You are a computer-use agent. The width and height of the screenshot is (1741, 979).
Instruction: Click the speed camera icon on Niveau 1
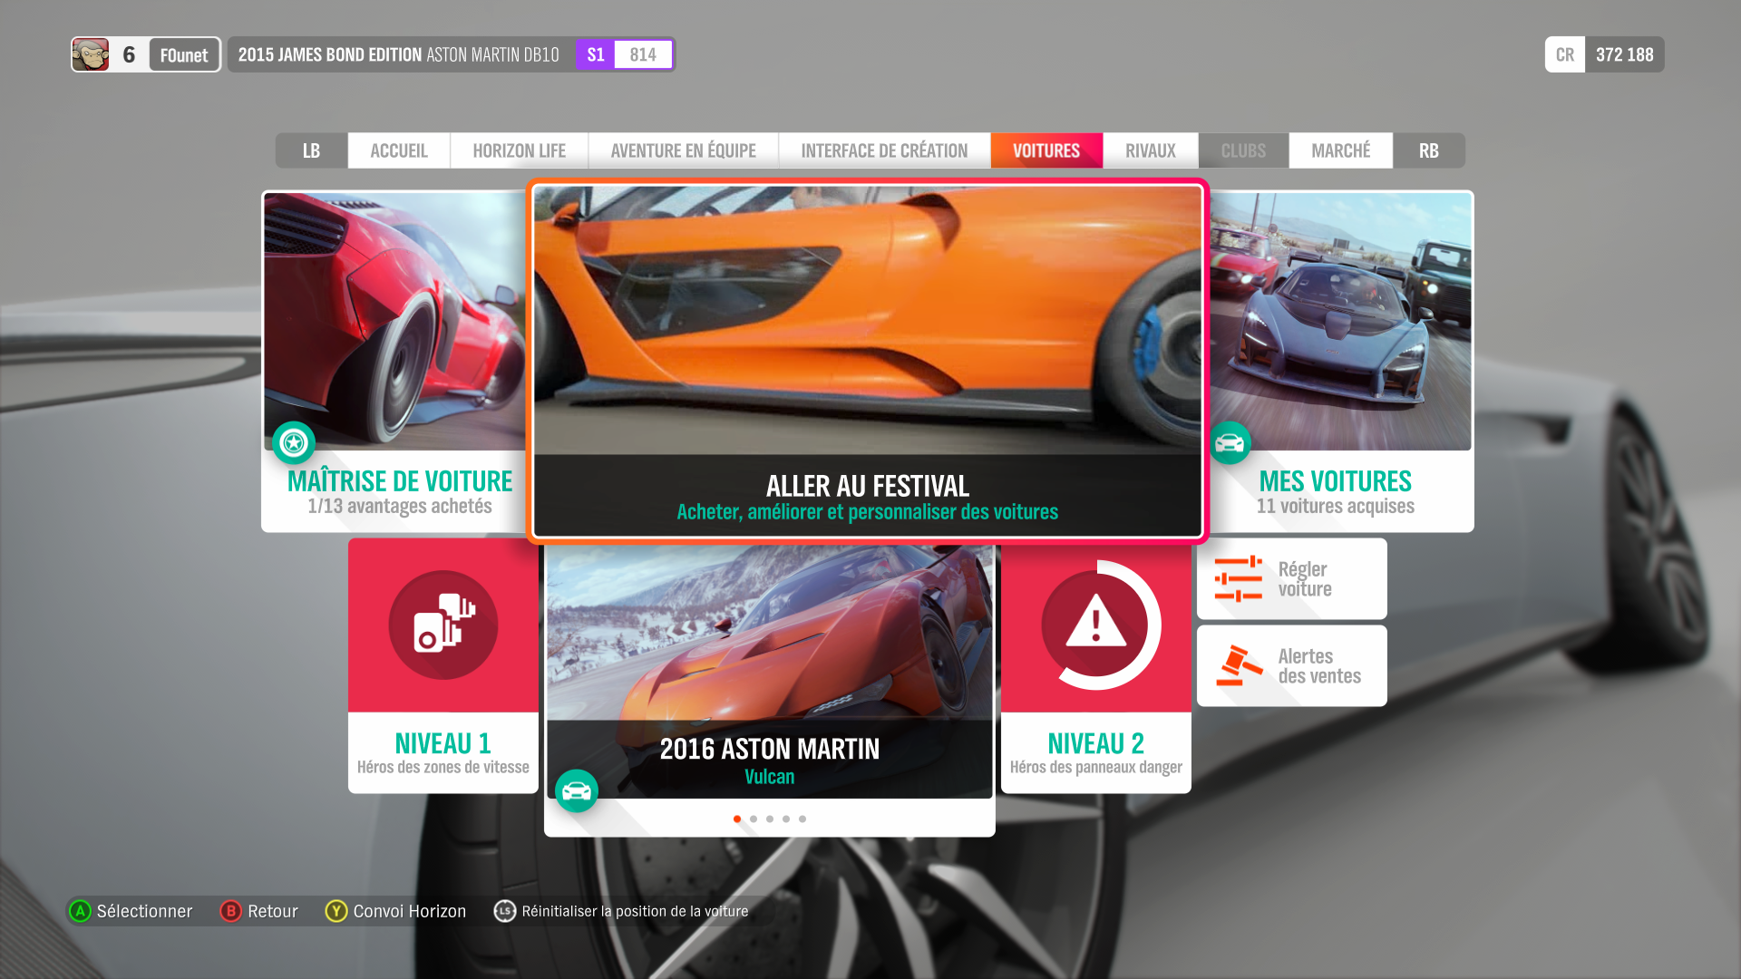pyautogui.click(x=443, y=625)
